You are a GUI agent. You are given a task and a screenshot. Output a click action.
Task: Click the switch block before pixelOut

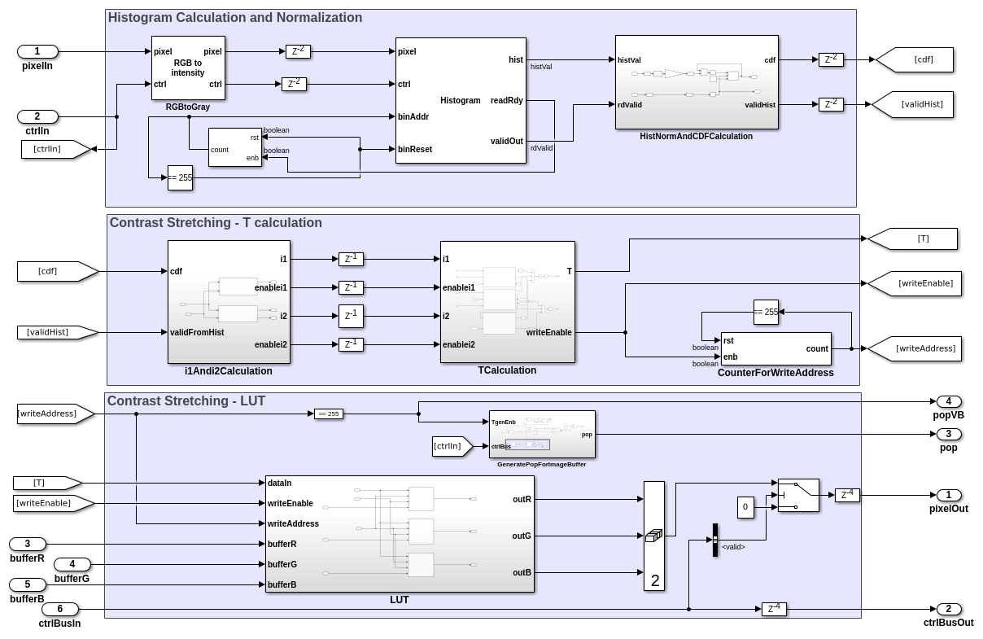tap(798, 495)
